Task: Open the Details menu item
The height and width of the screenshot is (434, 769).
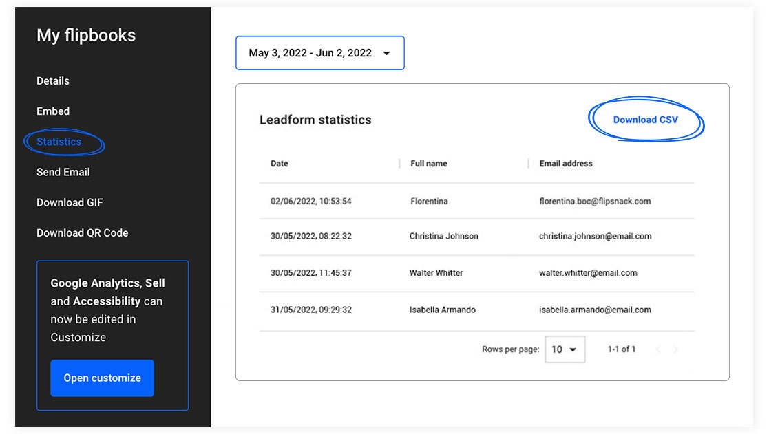Action: click(x=53, y=81)
